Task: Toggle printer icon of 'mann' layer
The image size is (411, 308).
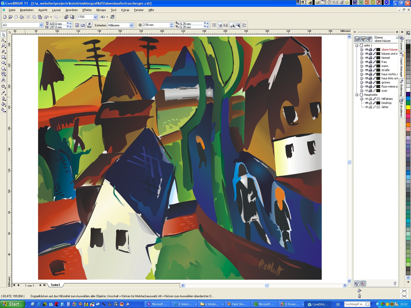Action: click(370, 66)
